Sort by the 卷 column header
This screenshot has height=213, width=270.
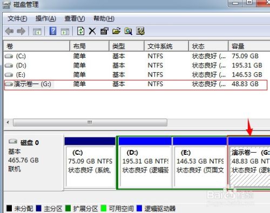(x=37, y=46)
